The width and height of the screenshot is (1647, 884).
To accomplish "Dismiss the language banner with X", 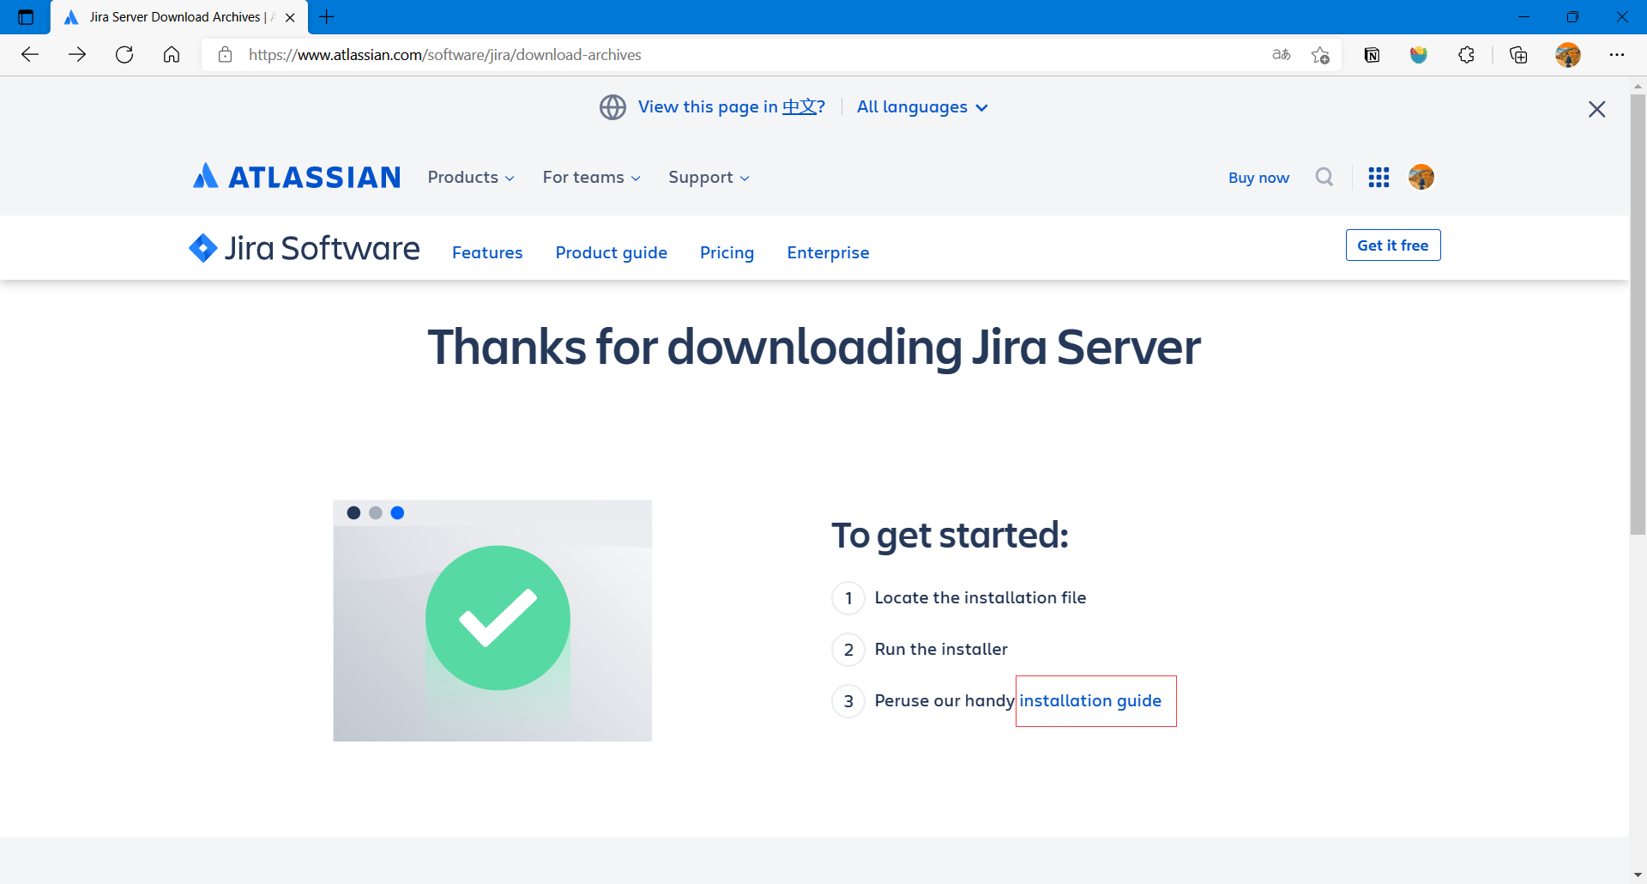I will pos(1596,109).
